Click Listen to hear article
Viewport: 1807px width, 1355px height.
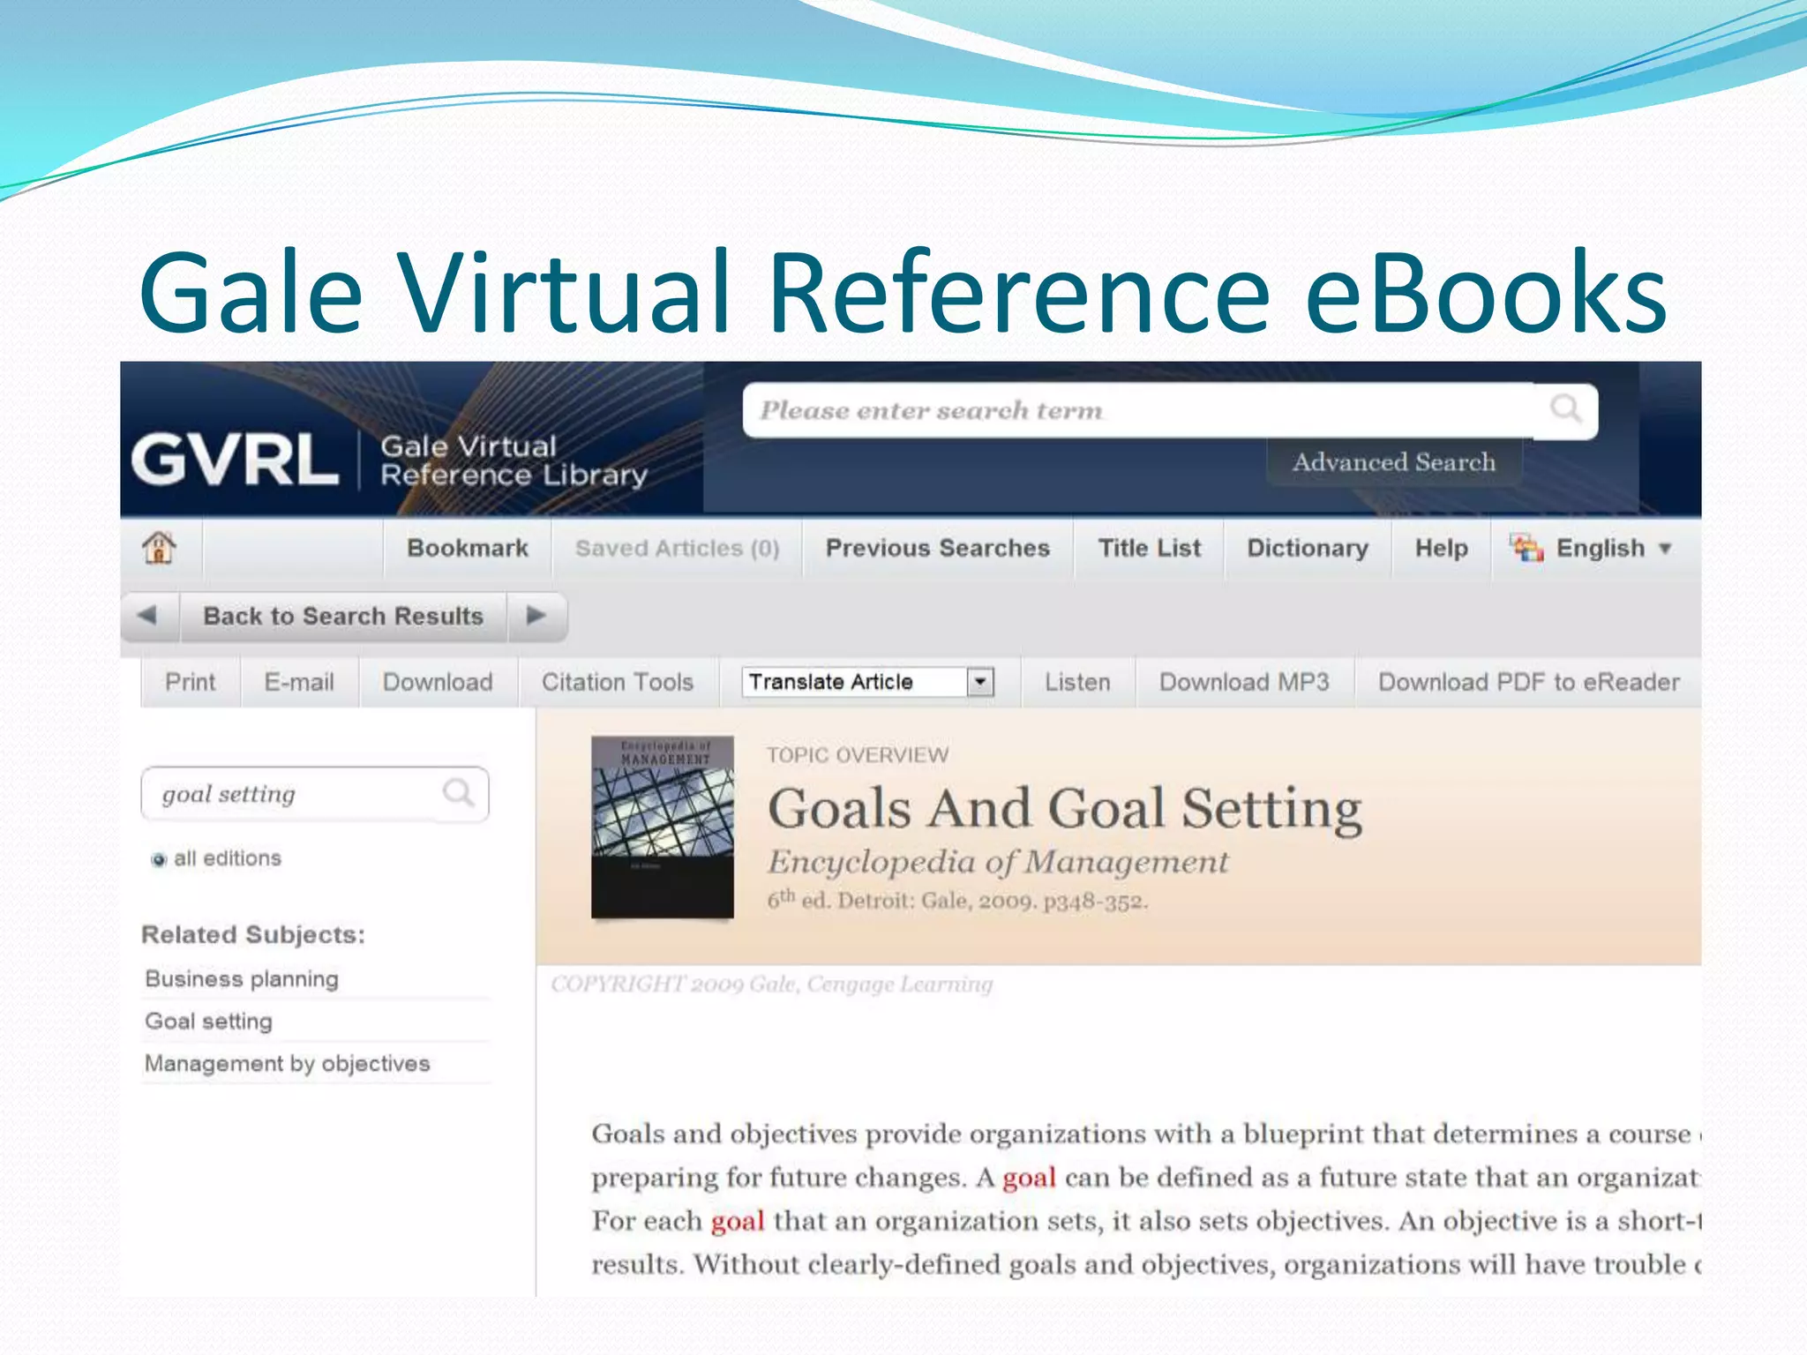click(x=1077, y=682)
